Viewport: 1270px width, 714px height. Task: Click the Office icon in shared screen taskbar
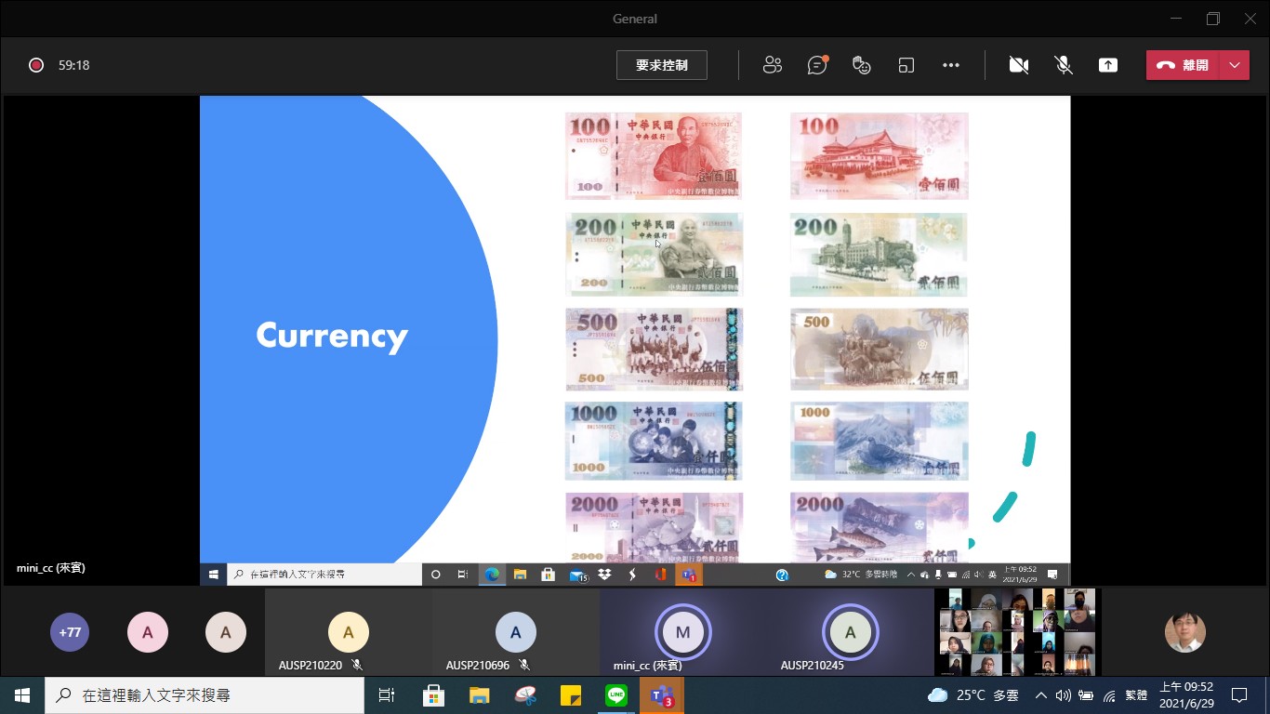(x=661, y=575)
